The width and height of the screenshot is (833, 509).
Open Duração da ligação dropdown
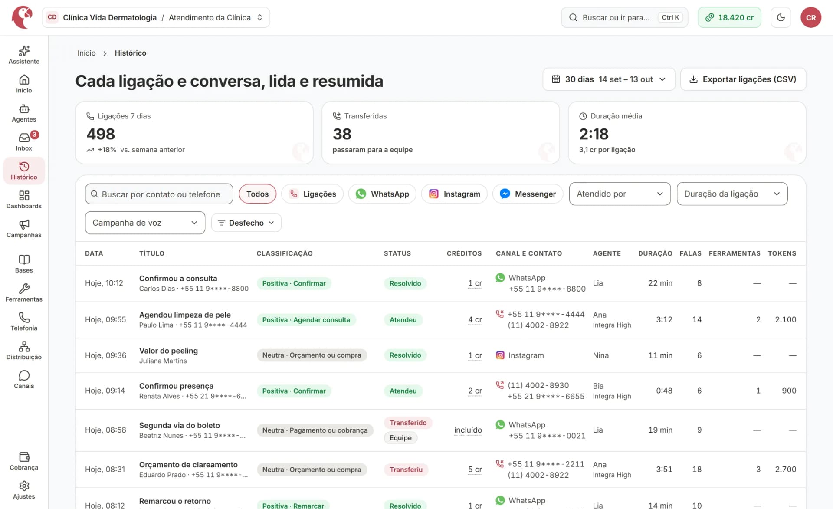pyautogui.click(x=732, y=194)
